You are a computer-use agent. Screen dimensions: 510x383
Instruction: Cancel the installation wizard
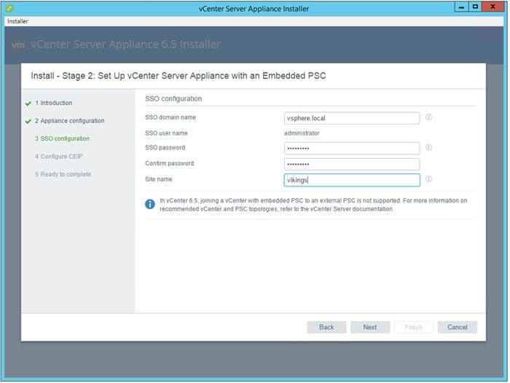(x=458, y=327)
